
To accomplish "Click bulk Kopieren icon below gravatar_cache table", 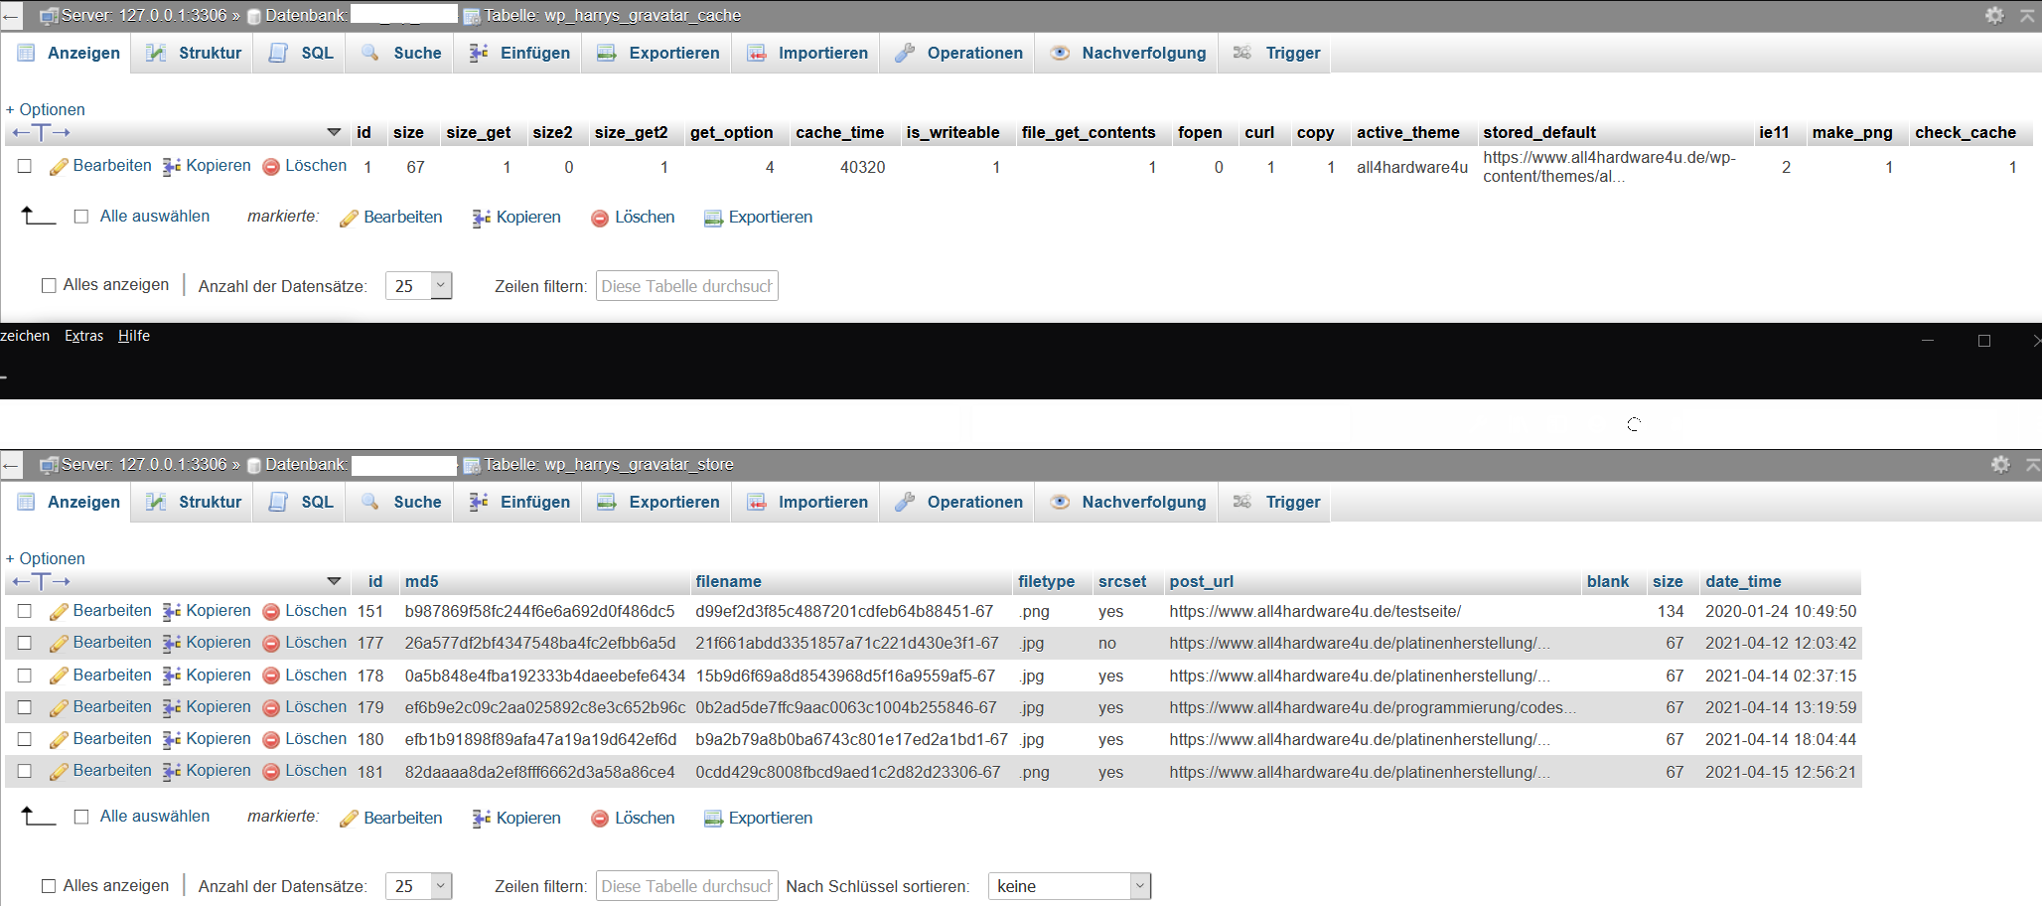I will [x=482, y=218].
